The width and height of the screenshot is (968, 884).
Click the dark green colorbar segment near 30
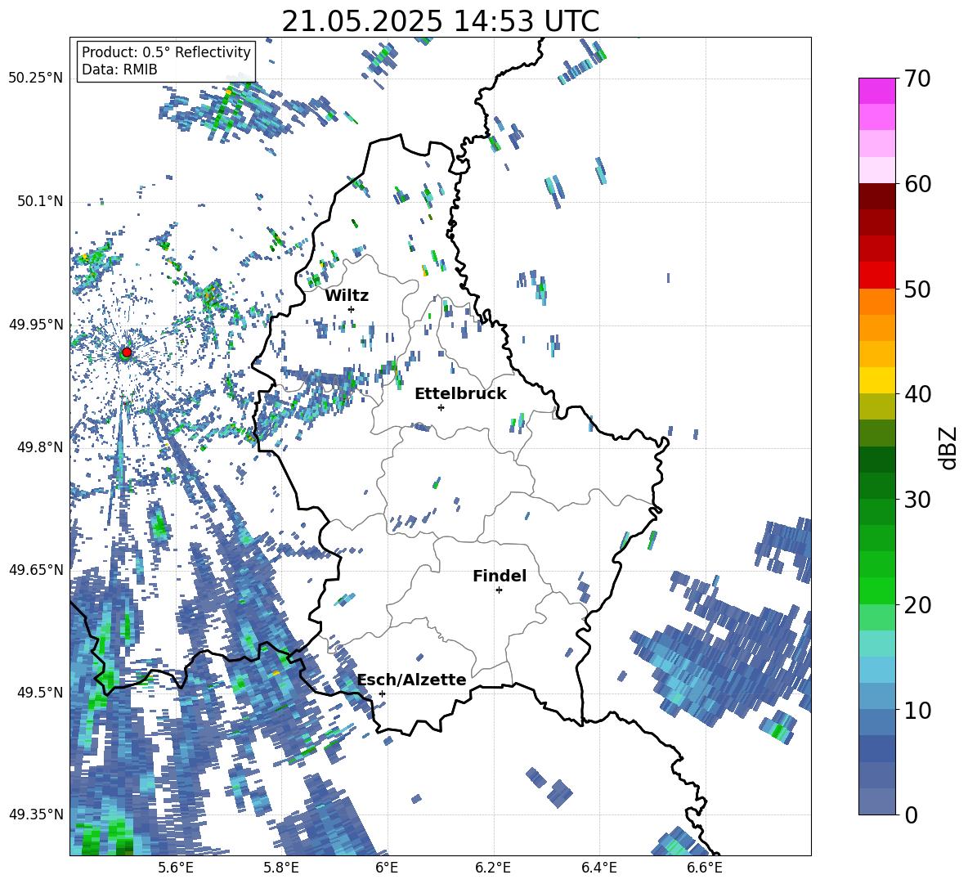876,486
